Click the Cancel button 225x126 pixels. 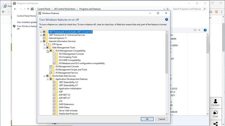tap(162, 119)
